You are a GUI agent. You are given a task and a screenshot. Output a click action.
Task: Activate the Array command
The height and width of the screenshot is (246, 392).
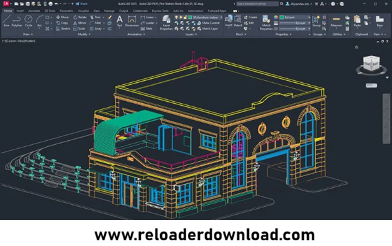(x=96, y=29)
